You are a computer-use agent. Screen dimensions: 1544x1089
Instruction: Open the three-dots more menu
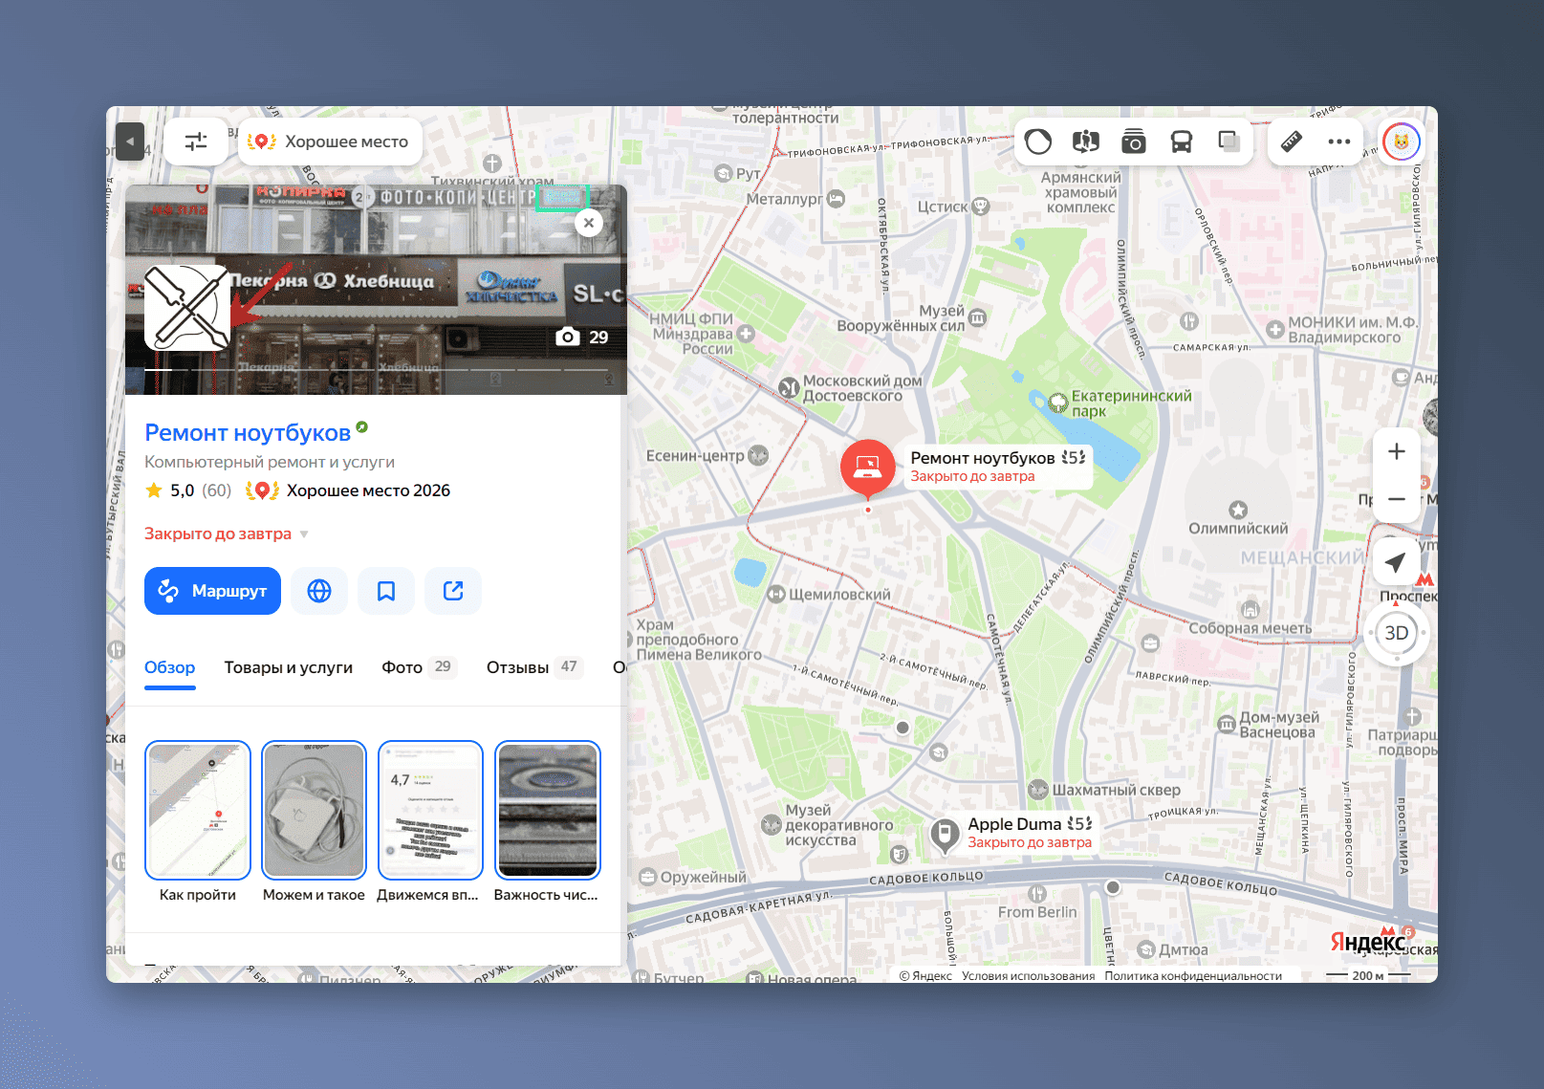pyautogui.click(x=1339, y=142)
